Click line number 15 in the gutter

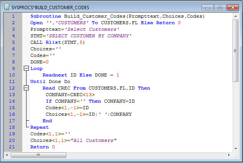tap(12, 108)
